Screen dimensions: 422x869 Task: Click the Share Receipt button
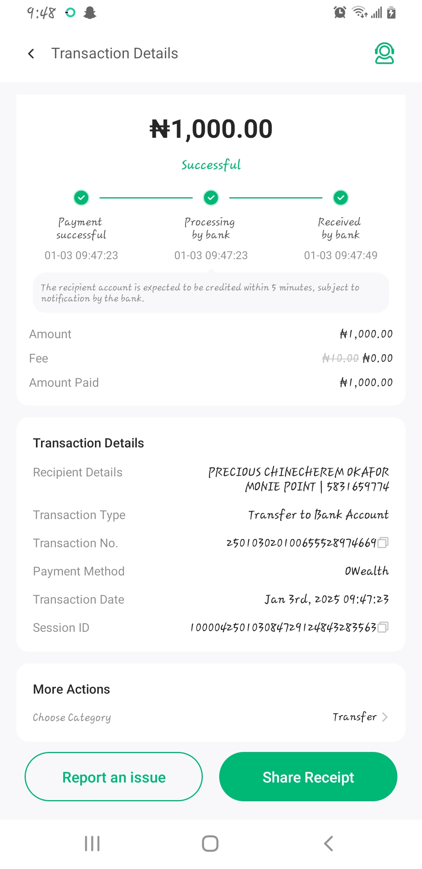308,777
